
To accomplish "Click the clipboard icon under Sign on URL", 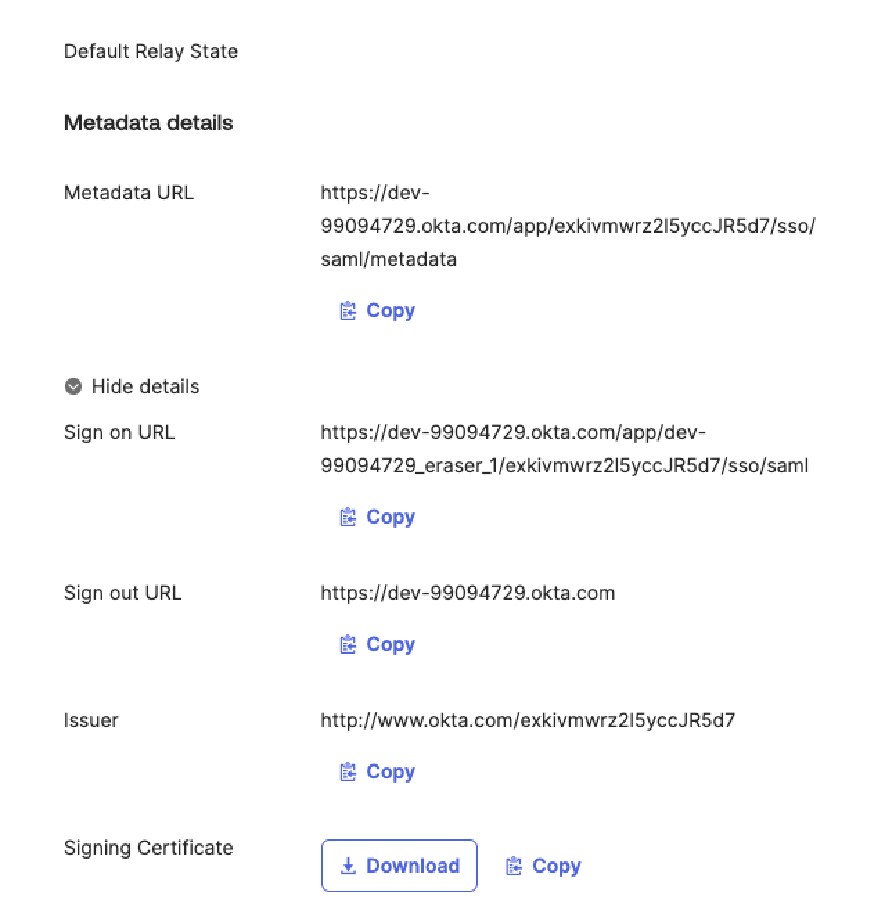I will (x=348, y=517).
